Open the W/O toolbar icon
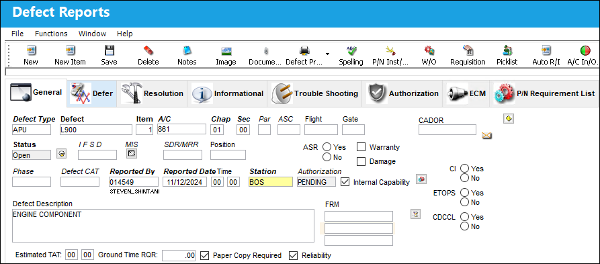The width and height of the screenshot is (600, 264). pos(429,50)
